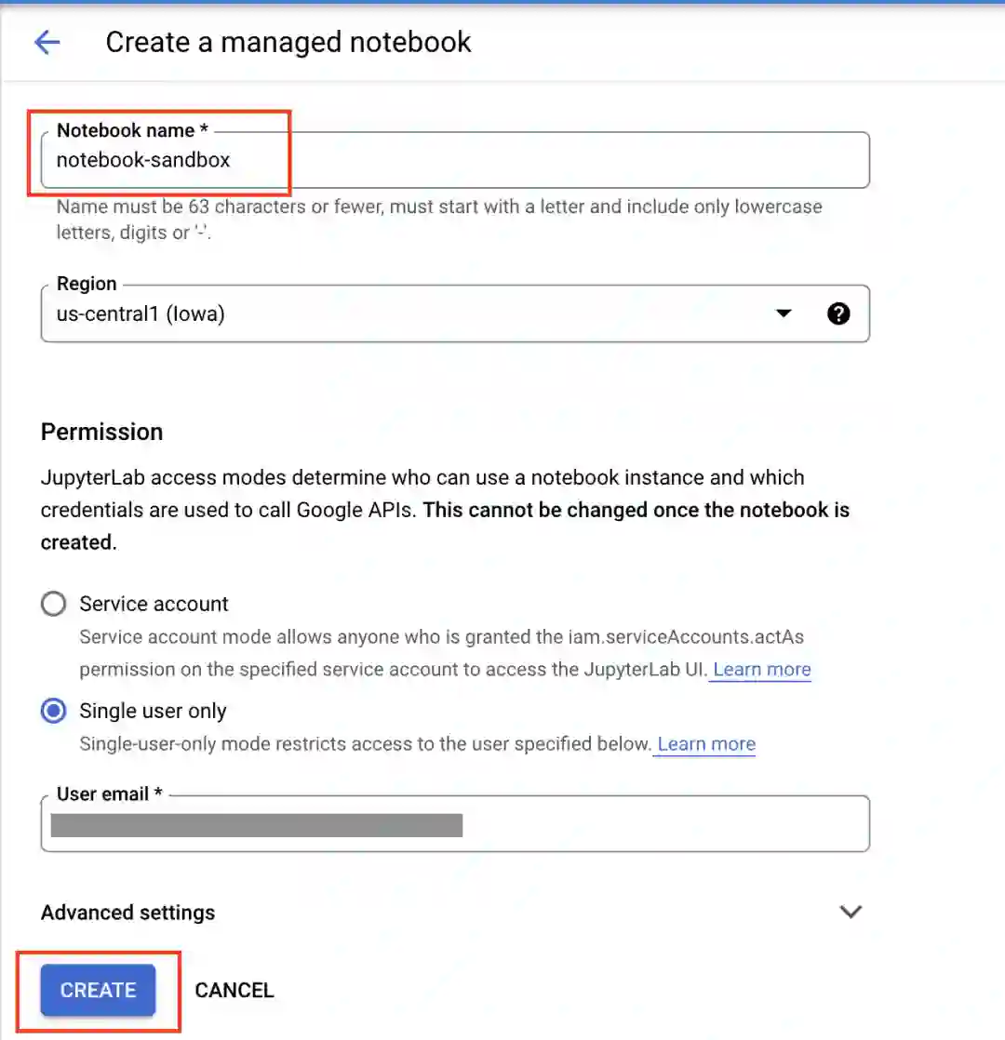Screen dimensions: 1005x1040
Task: Click the Region help question mark icon
Action: (x=838, y=314)
